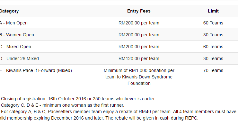Click the Kiwanis Down Syndrome Foundation donation text

pyautogui.click(x=139, y=77)
